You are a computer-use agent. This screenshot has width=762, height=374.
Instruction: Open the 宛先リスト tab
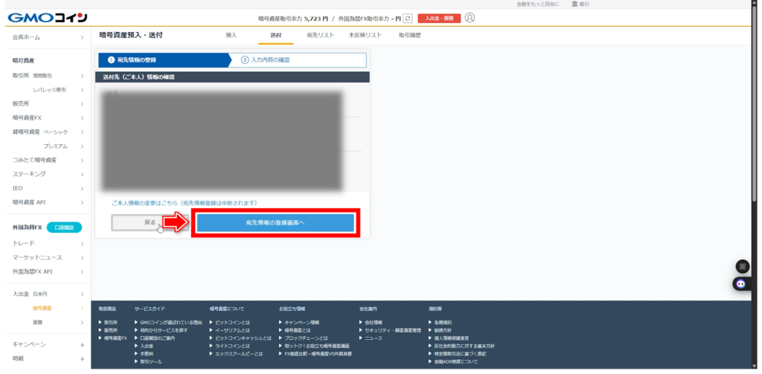320,35
